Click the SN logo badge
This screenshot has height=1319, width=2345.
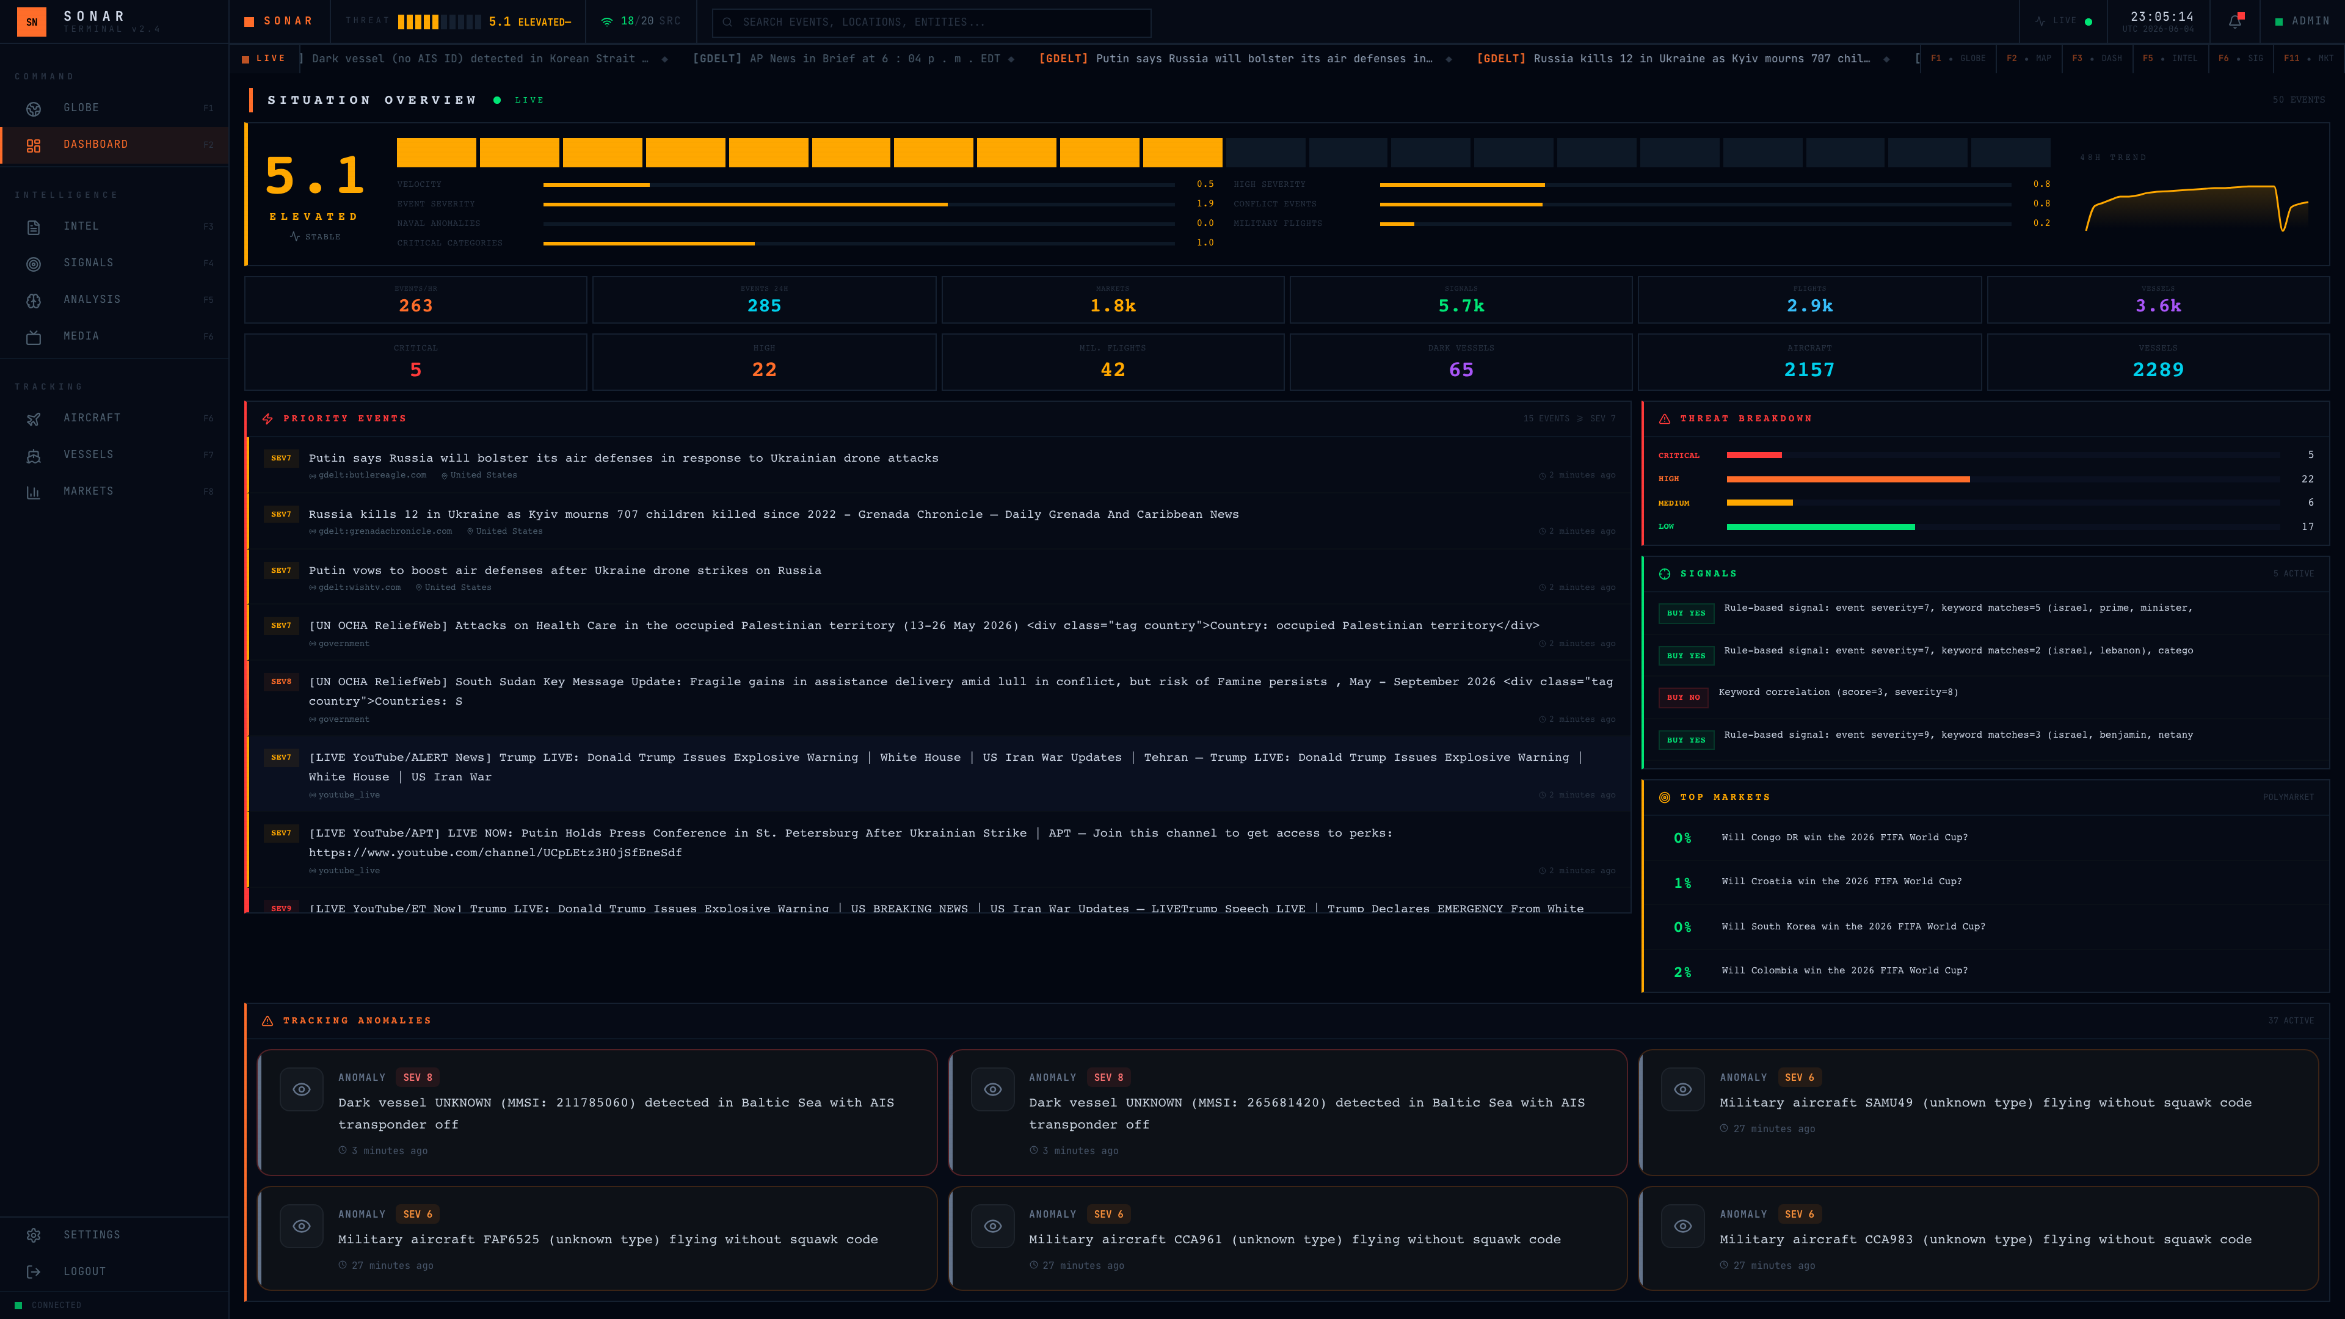[32, 22]
